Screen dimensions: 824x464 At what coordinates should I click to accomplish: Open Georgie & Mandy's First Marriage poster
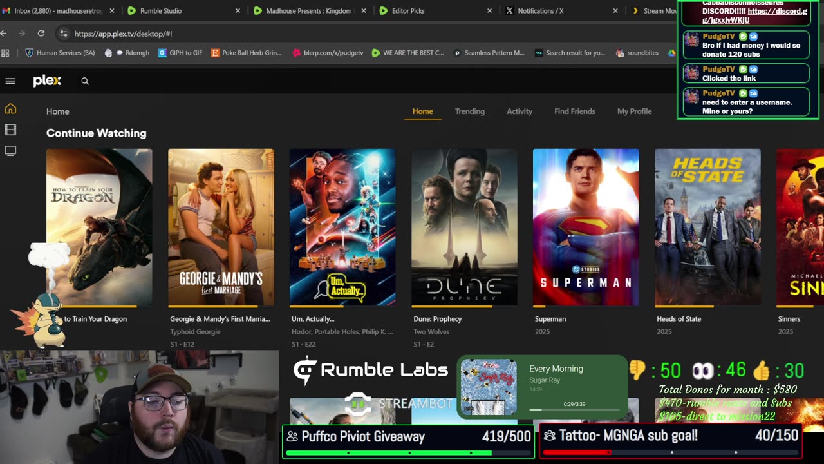click(221, 227)
